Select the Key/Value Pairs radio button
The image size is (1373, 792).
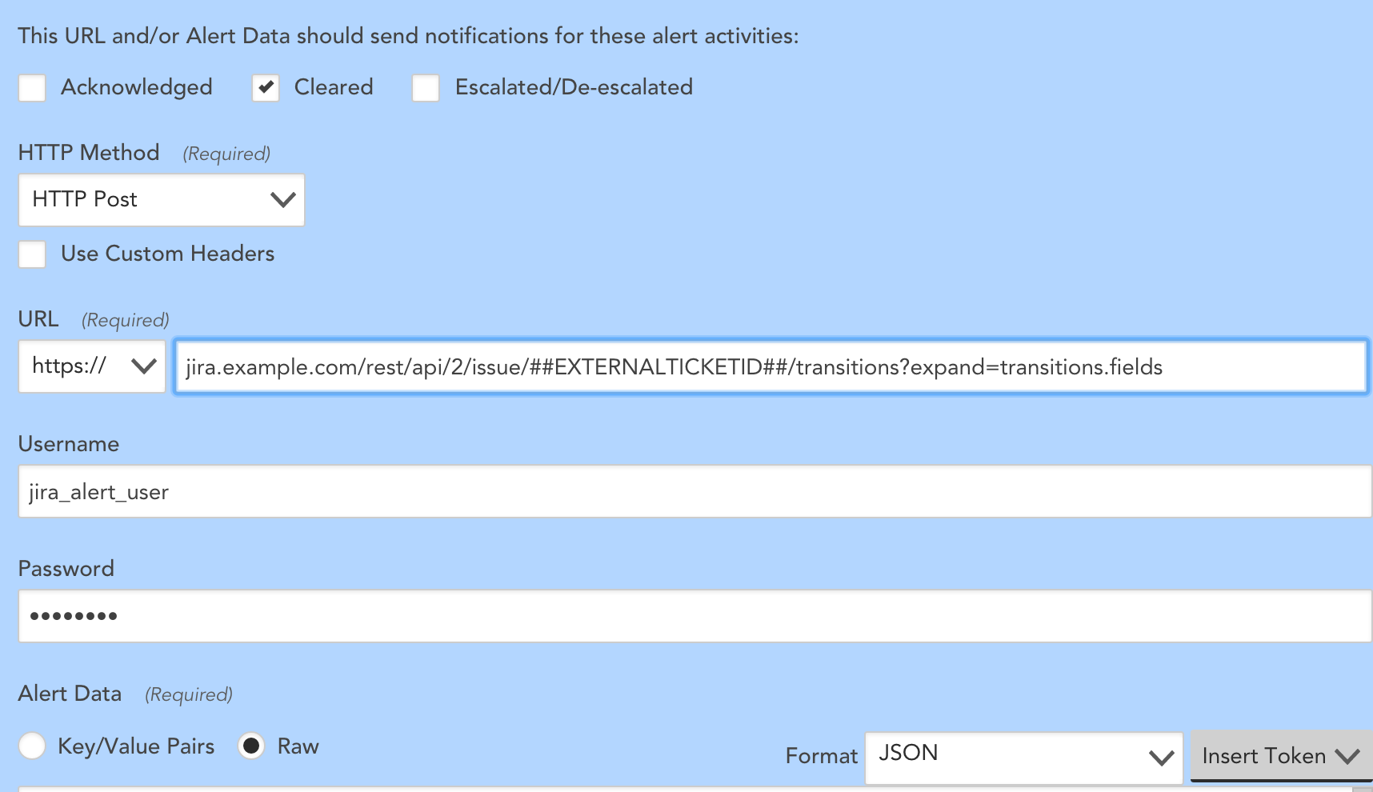(x=32, y=746)
